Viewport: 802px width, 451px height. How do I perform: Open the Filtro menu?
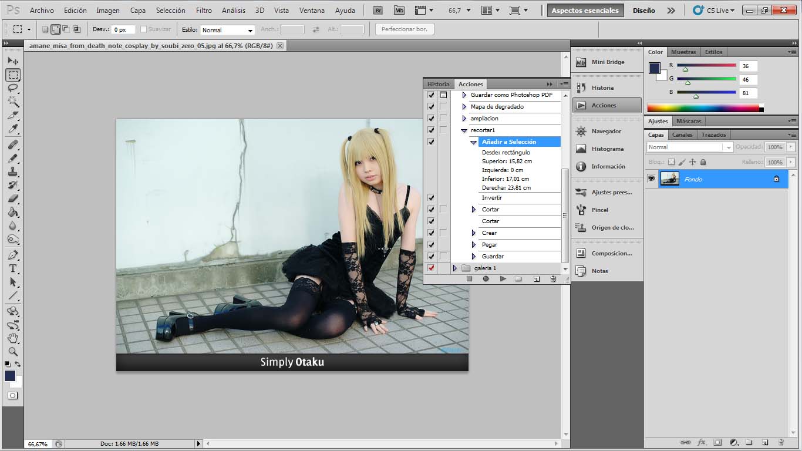[204, 11]
